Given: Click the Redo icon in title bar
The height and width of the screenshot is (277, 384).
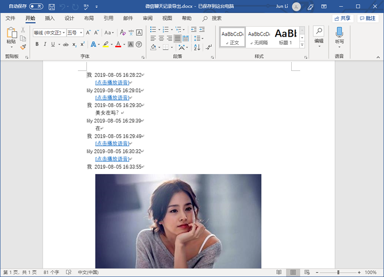Looking at the screenshot, I should coord(75,6).
